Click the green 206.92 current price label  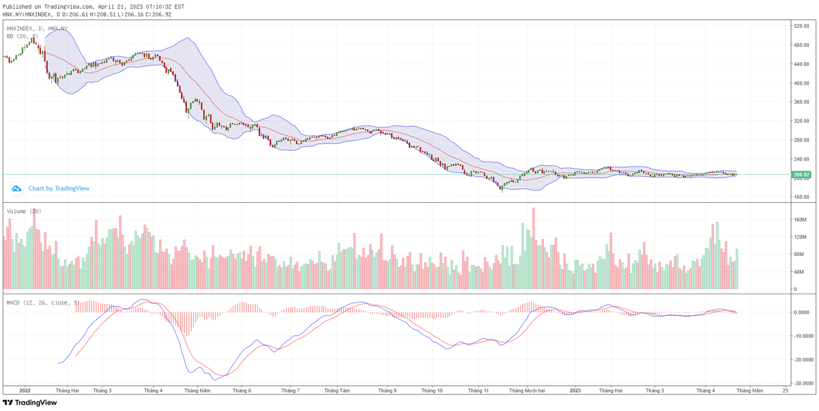(x=801, y=175)
